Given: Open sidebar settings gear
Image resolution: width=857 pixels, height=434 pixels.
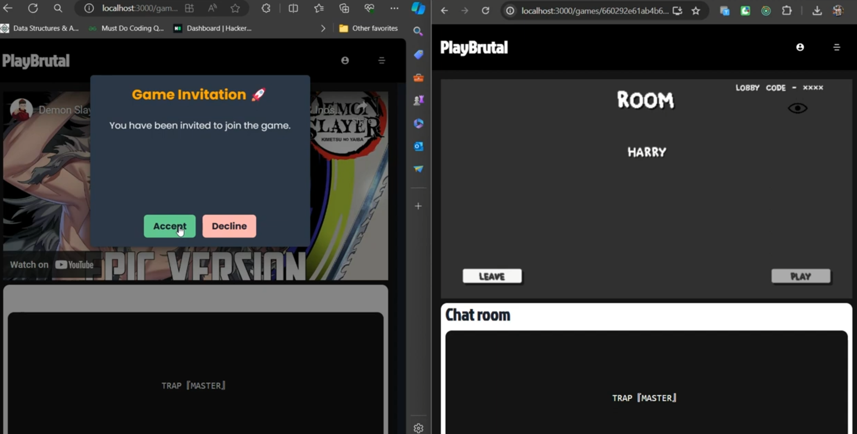Looking at the screenshot, I should pos(418,428).
